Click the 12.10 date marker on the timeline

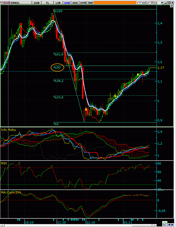pos(90,222)
